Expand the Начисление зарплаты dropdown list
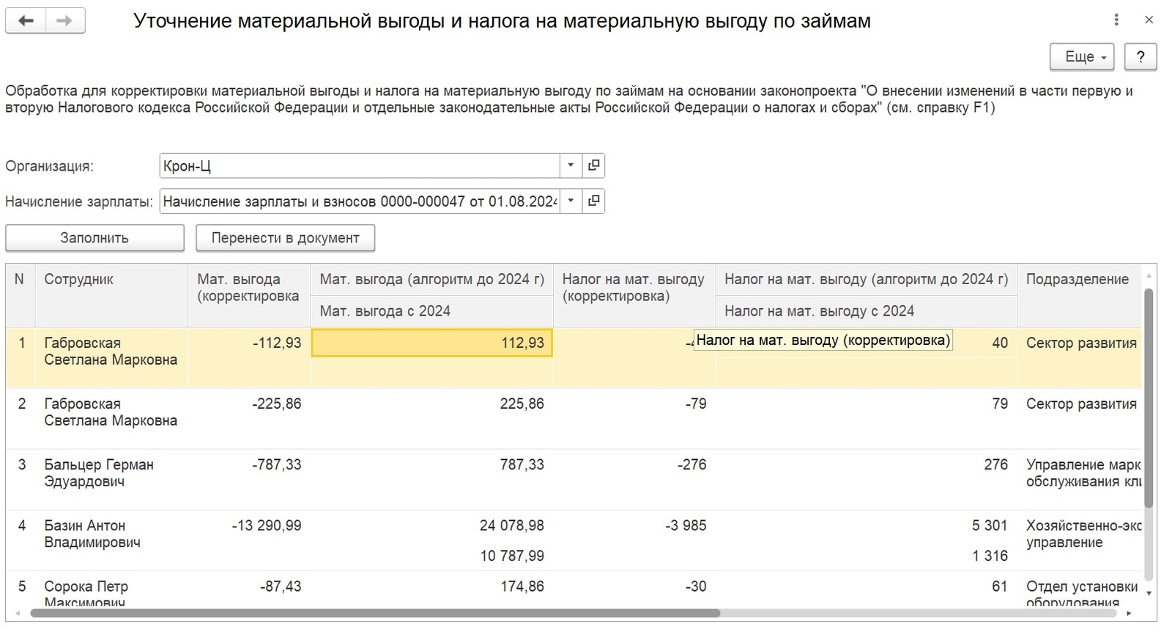Screen dimensions: 1172x632 [x=571, y=201]
